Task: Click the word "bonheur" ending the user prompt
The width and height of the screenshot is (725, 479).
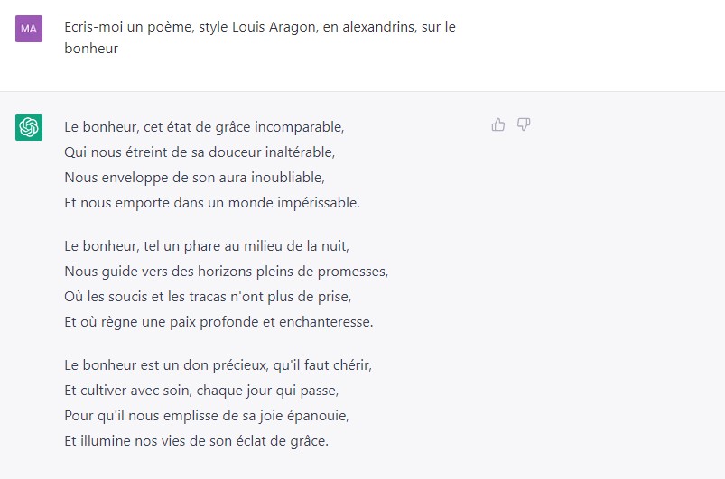Action: [x=91, y=49]
